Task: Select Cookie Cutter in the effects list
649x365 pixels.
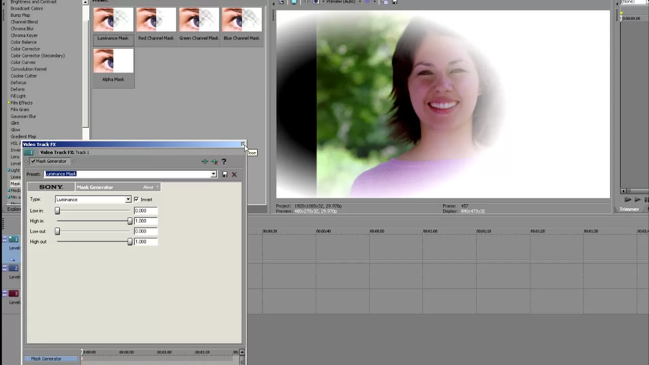Action: 24,76
